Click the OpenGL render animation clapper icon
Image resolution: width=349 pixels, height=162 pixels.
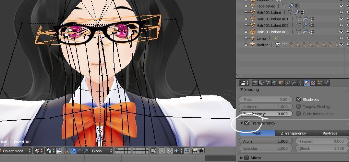click(x=201, y=151)
